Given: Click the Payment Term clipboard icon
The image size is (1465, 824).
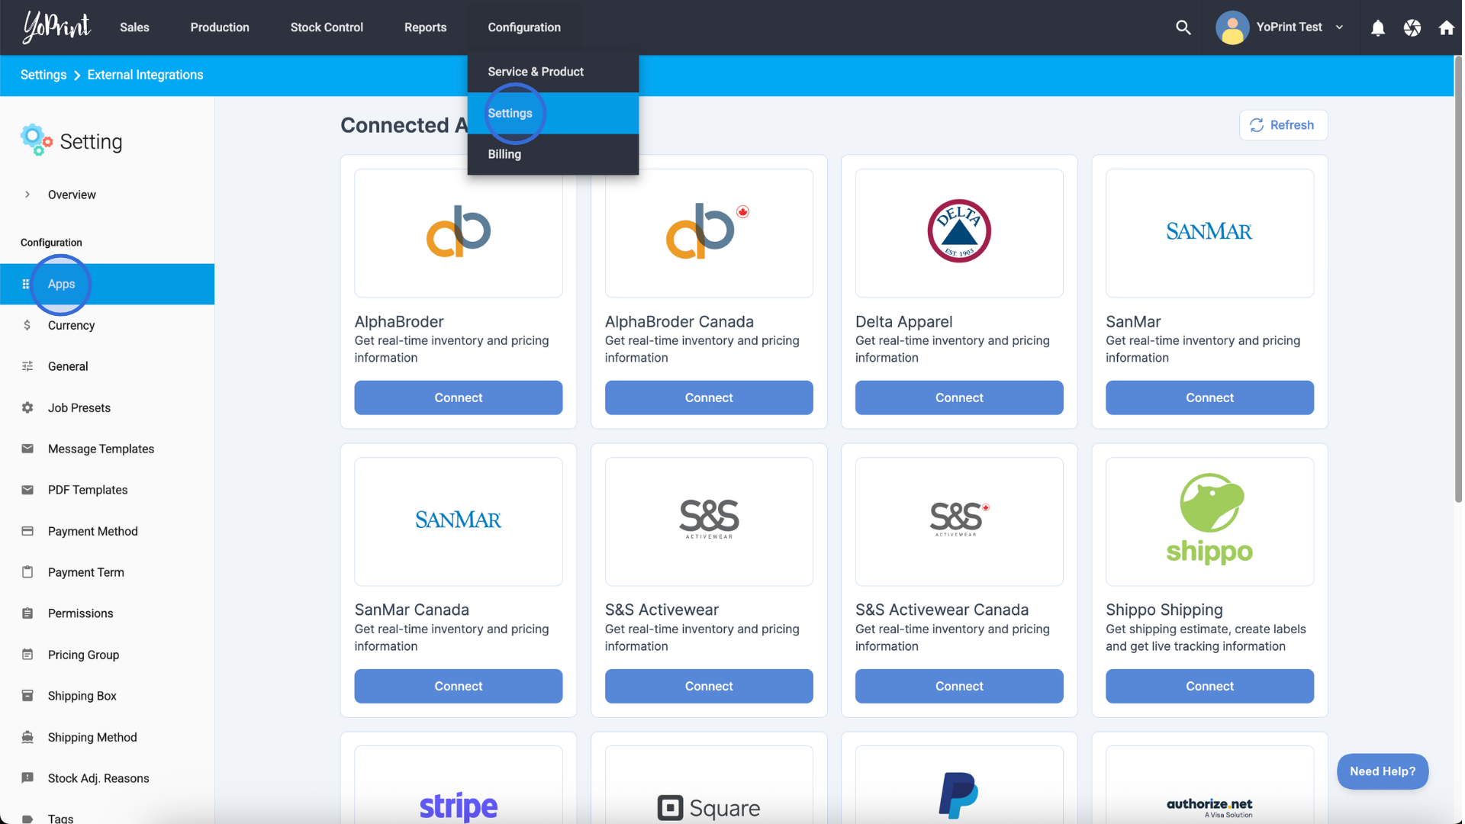Looking at the screenshot, I should [27, 572].
